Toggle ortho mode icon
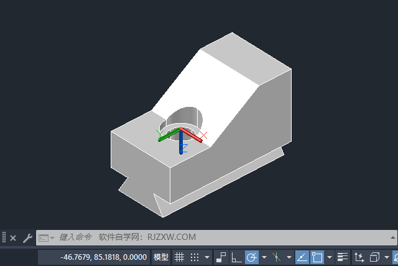The width and height of the screenshot is (398, 266). (x=236, y=257)
